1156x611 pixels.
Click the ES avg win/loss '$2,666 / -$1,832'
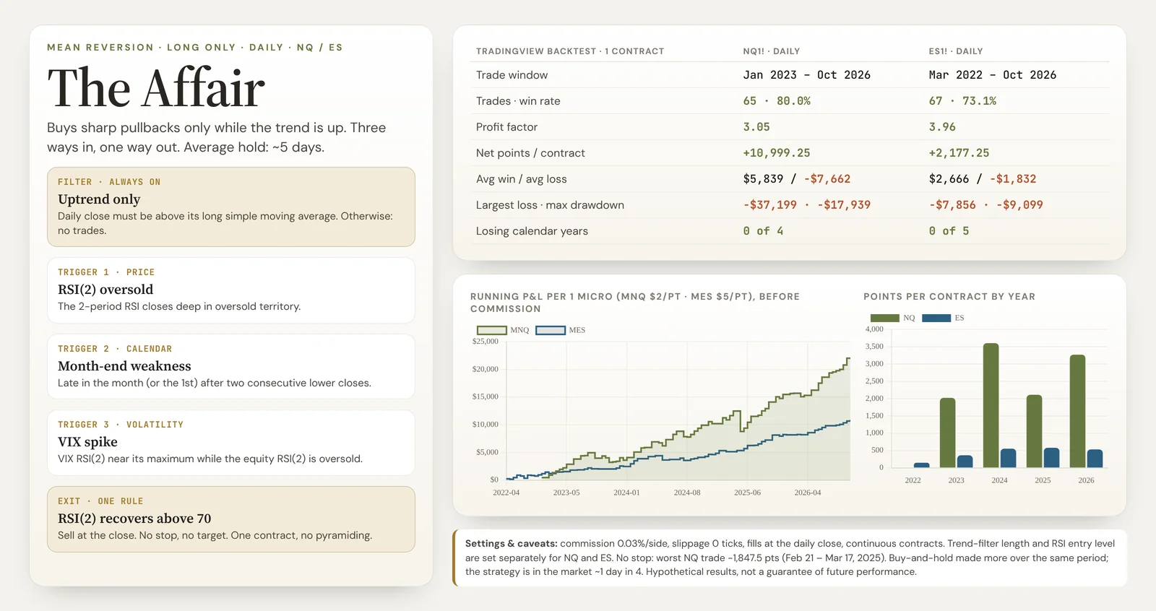coord(982,179)
